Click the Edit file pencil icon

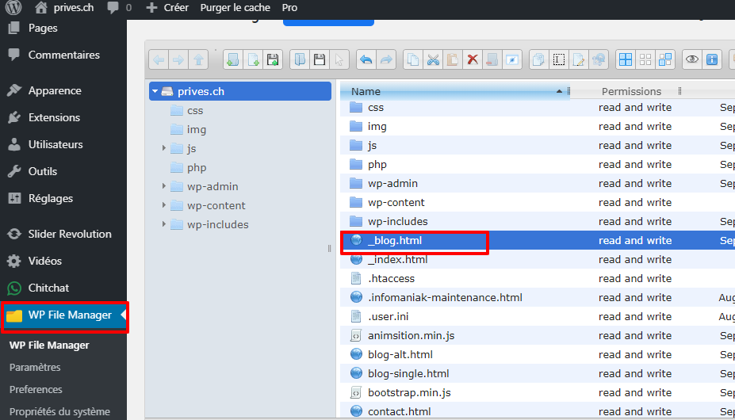coord(579,59)
